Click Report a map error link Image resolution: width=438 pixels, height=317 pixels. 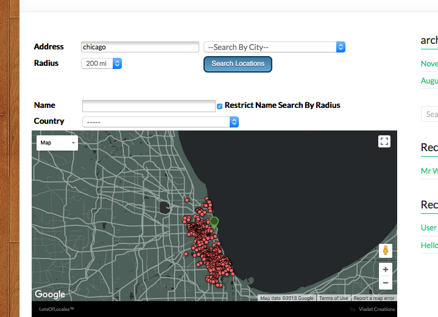click(373, 298)
